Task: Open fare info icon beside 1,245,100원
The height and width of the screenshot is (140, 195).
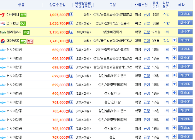Action: coord(71,41)
